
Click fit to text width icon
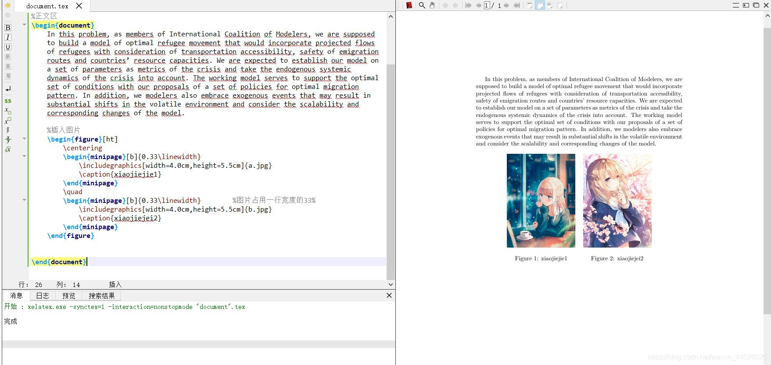click(550, 5)
